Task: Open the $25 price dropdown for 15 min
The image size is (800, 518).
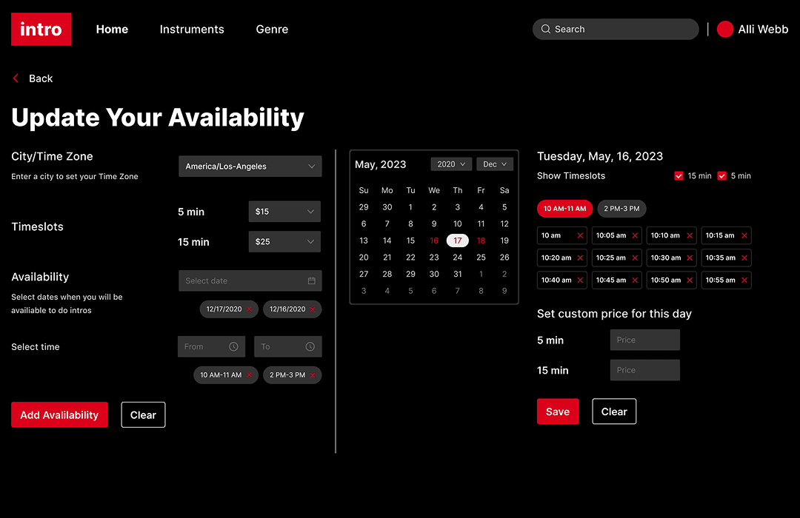Action: point(284,241)
